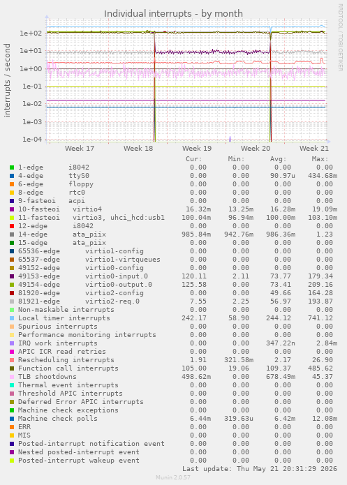Click the gray 81921-edge virtio2-req.0 swatch
The height and width of the screenshot is (485, 347).
click(x=12, y=301)
